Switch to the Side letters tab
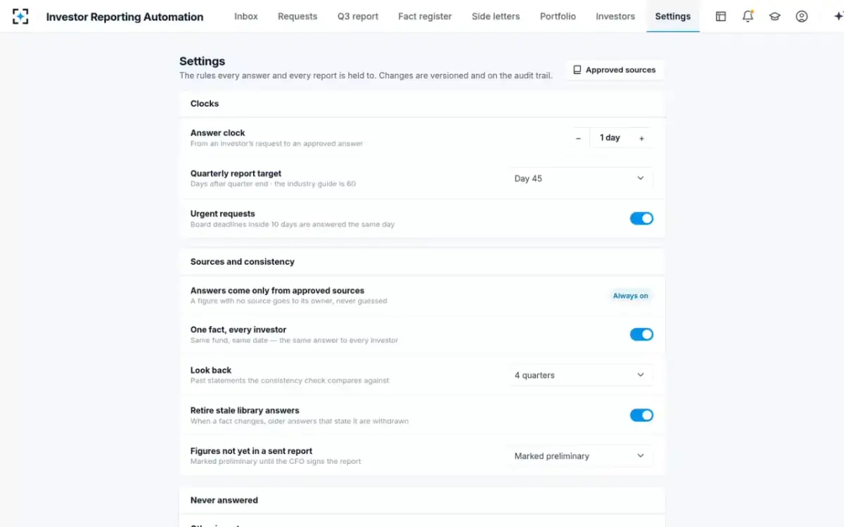 (x=496, y=16)
